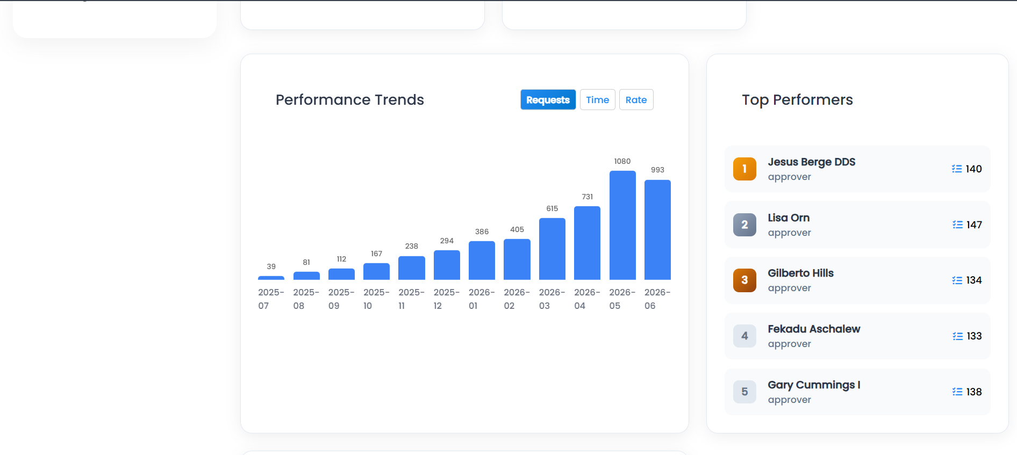Click list icon beside Gary Cummings I count
Screen dimensions: 1017x455
957,392
